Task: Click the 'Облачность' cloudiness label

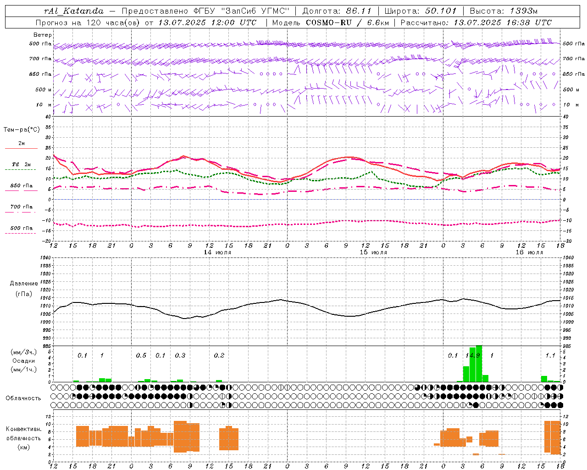Action: click(x=23, y=398)
